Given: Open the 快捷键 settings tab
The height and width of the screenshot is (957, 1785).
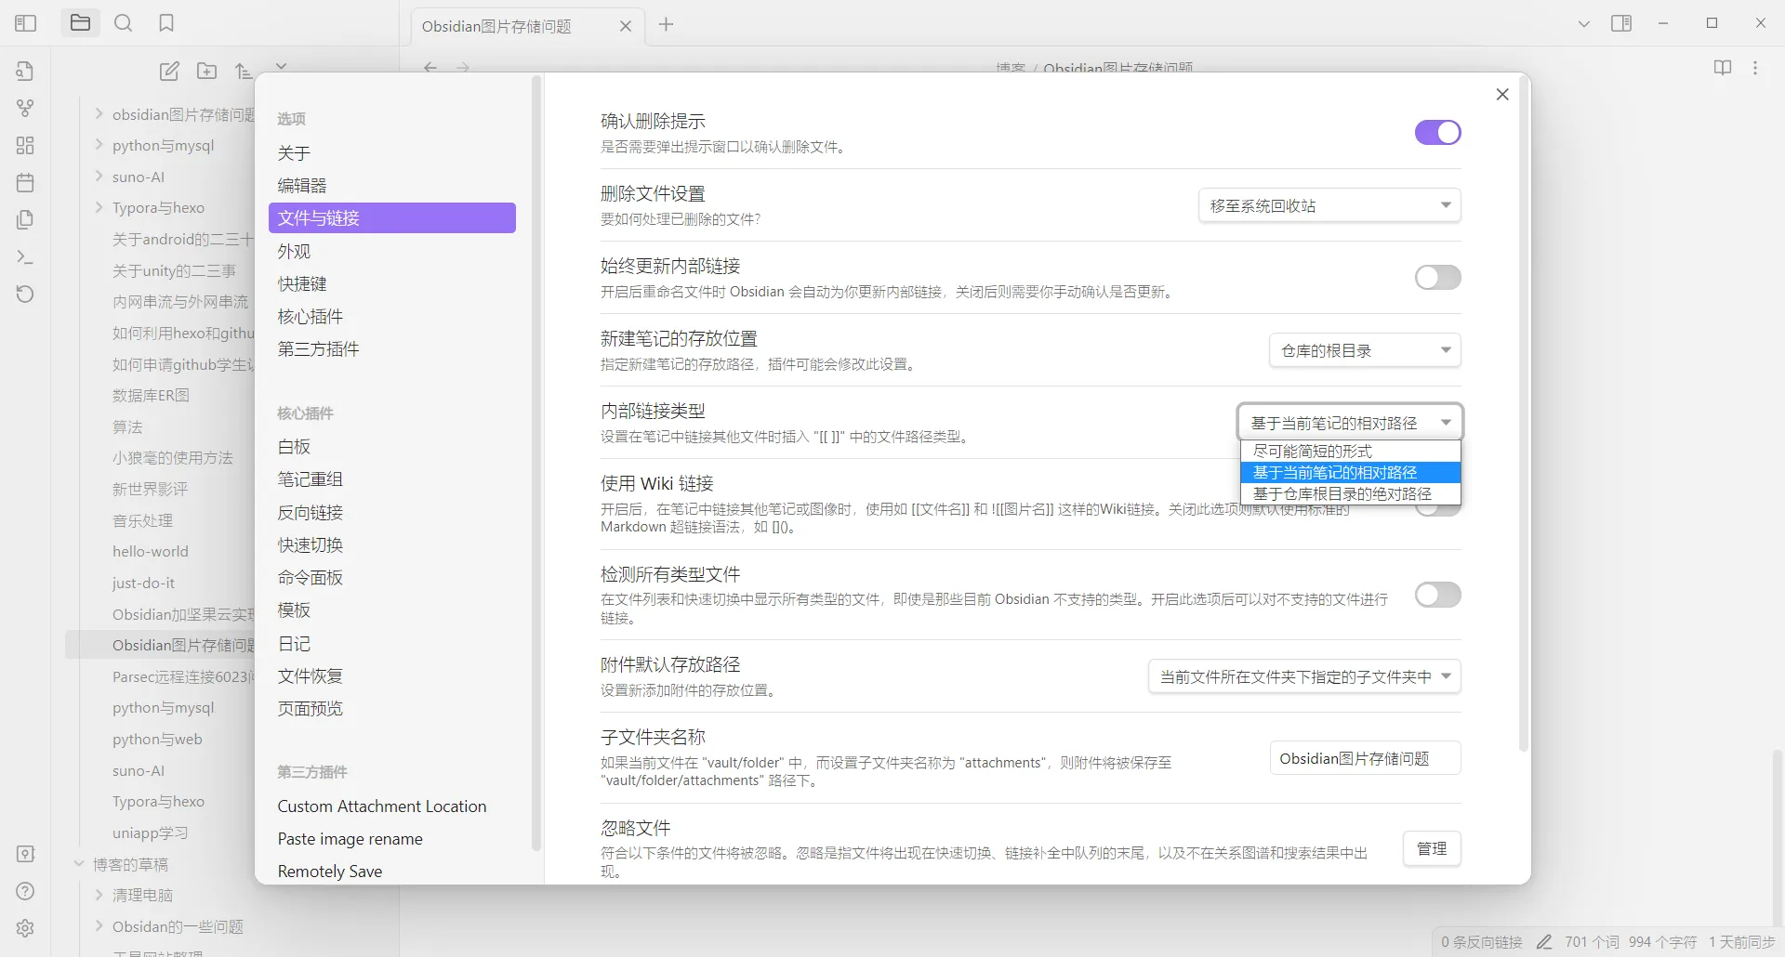Looking at the screenshot, I should 391,283.
